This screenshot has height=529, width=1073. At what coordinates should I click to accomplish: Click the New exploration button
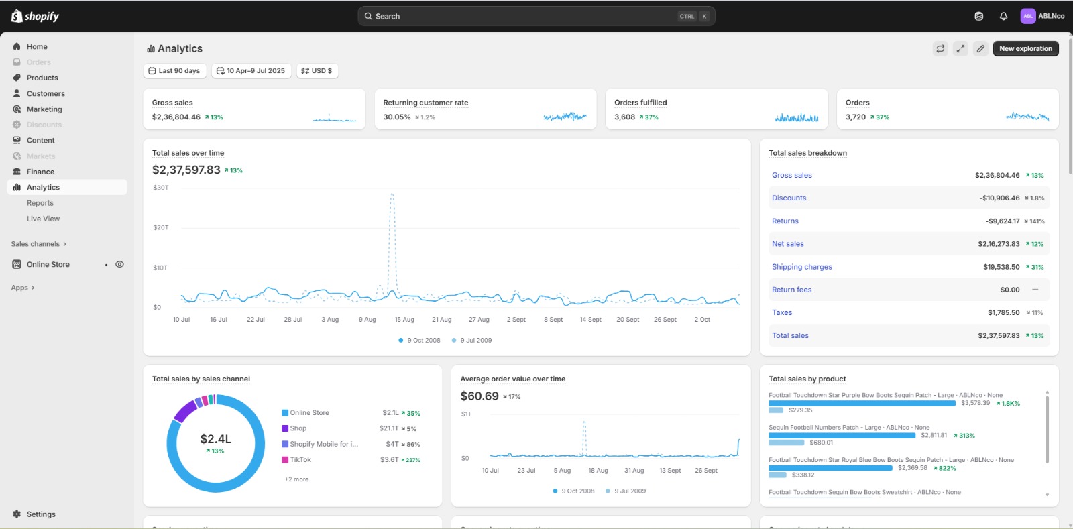(x=1025, y=48)
